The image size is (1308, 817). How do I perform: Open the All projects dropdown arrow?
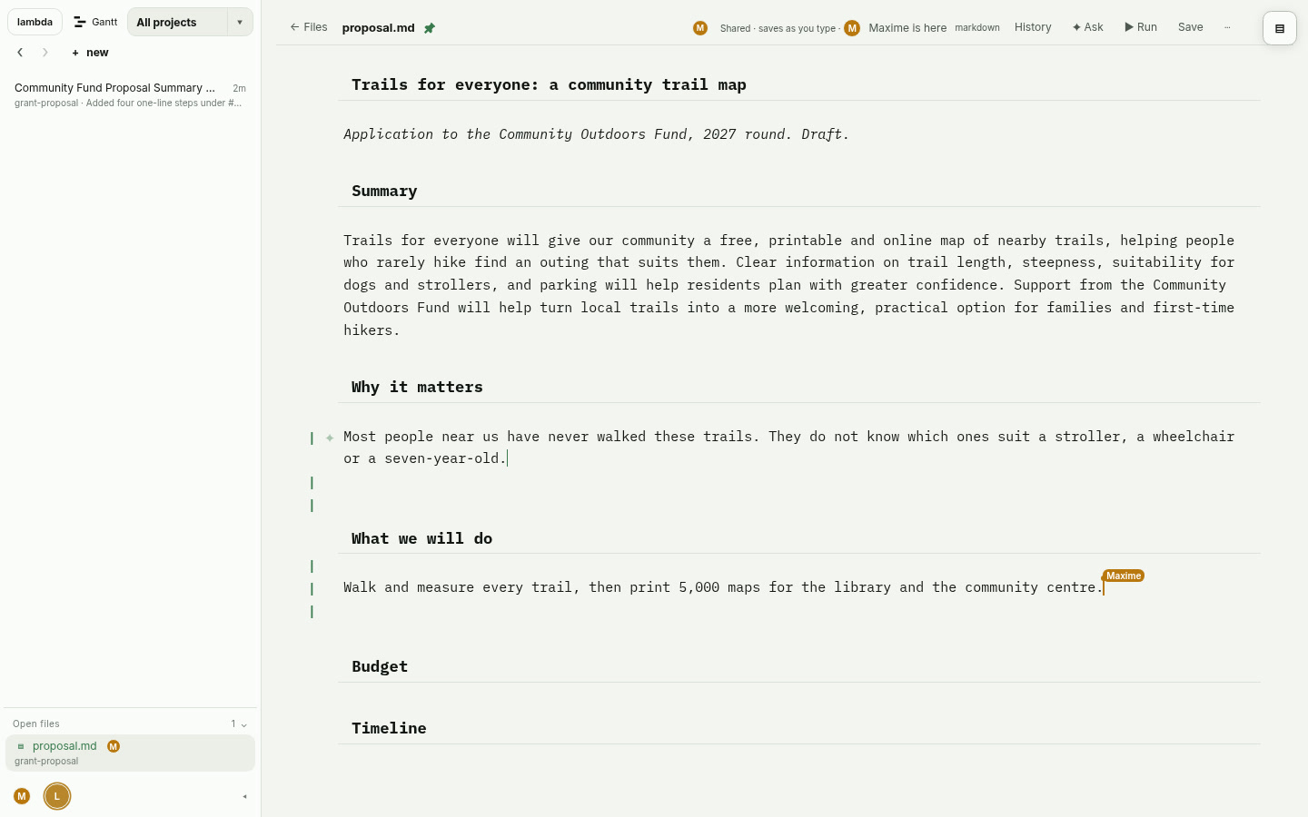tap(240, 22)
